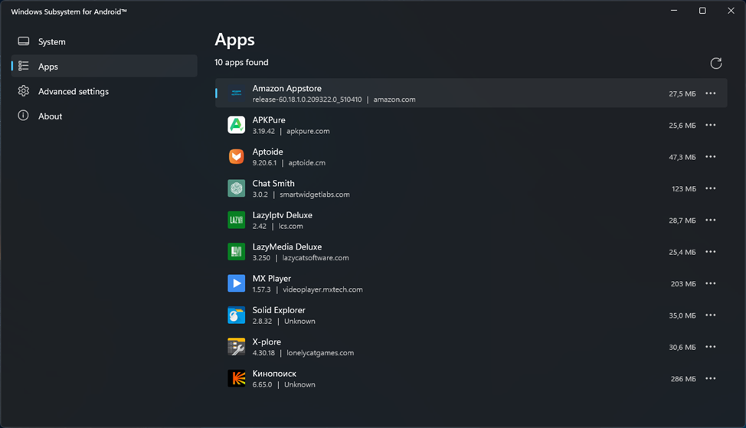Open more options for Aptoide
Screen dimensions: 746x428
pyautogui.click(x=710, y=156)
